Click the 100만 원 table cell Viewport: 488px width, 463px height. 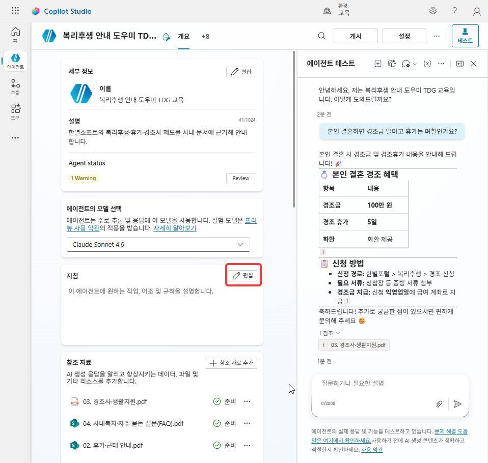[x=379, y=205]
